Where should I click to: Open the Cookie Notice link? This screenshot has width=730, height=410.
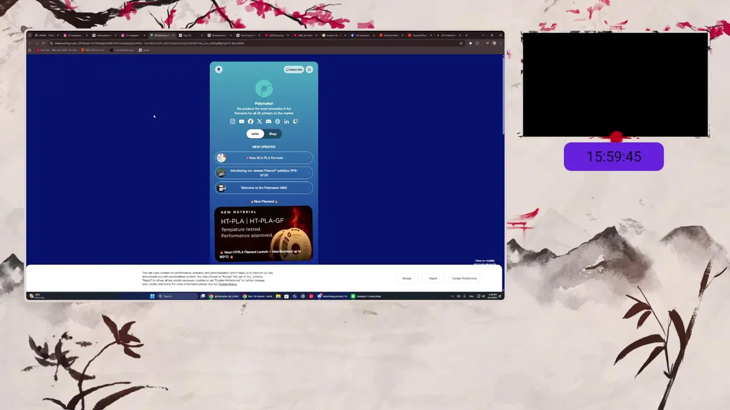pyautogui.click(x=228, y=284)
